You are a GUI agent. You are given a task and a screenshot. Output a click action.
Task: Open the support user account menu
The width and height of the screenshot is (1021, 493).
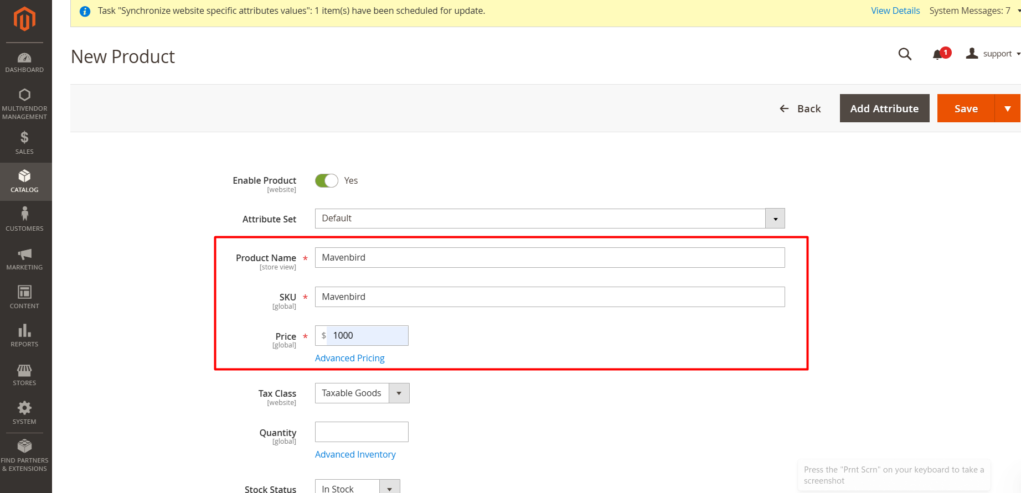993,54
